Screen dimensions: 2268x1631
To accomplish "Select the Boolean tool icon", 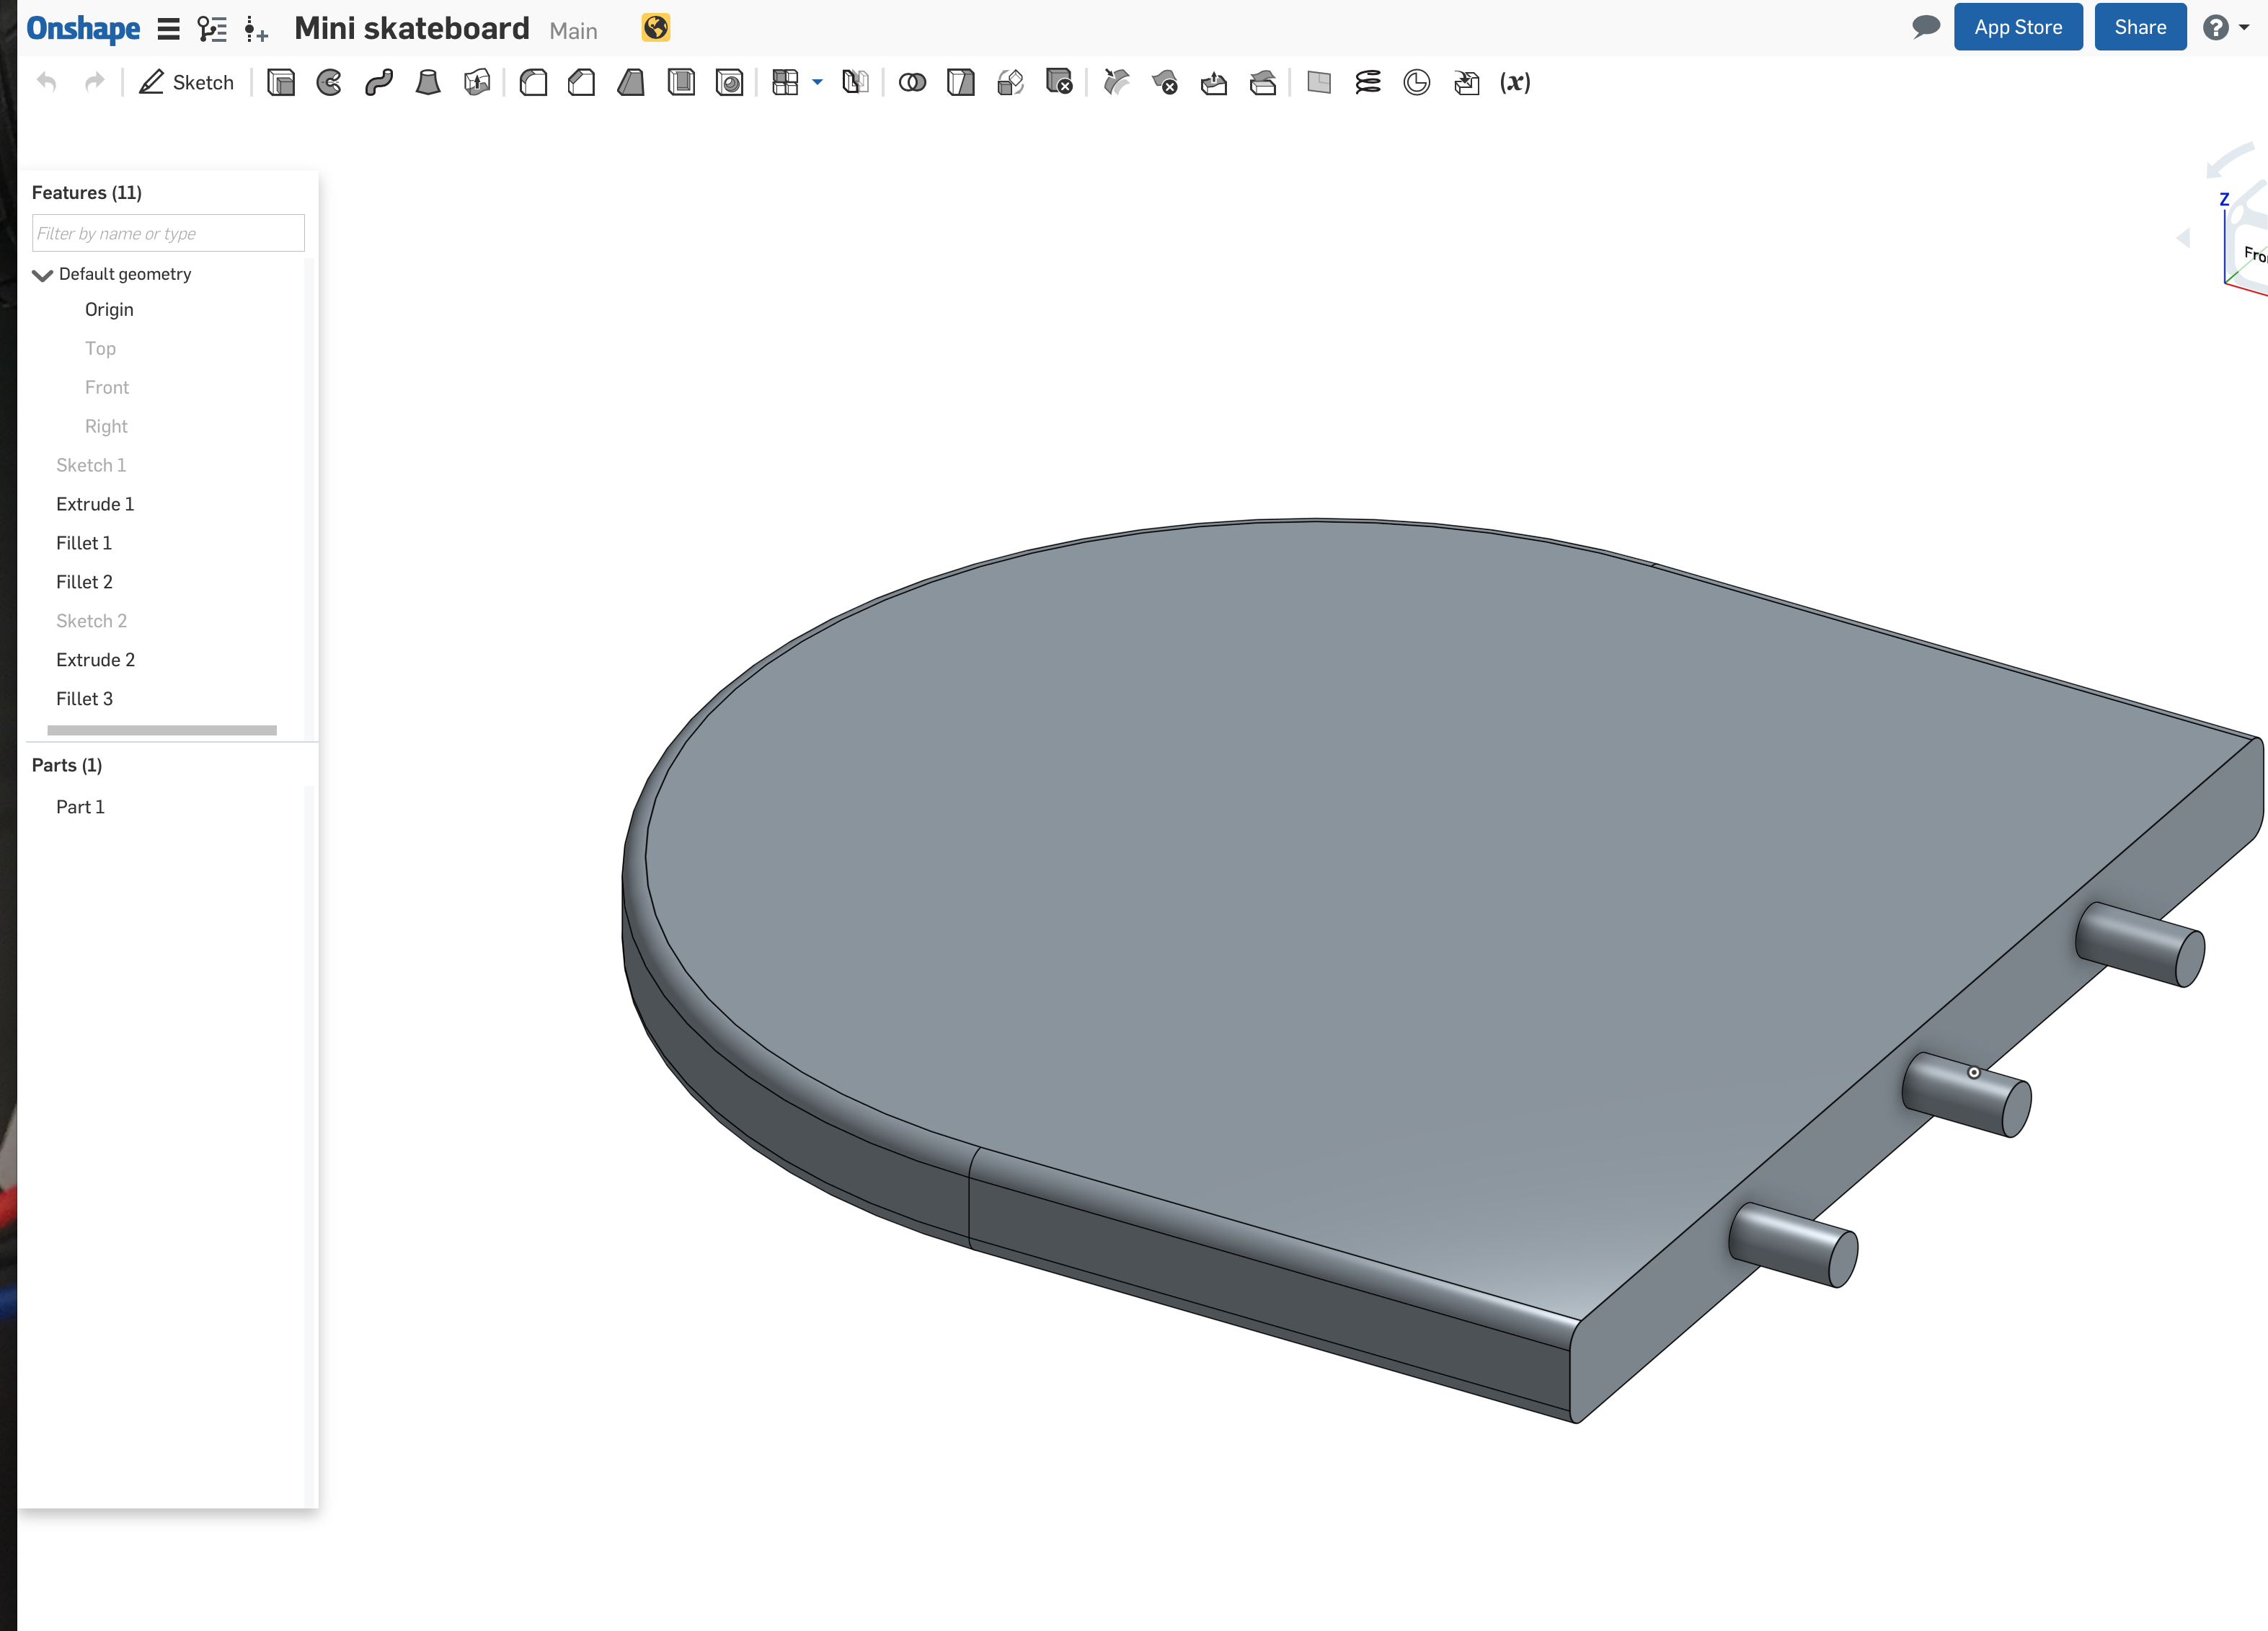I will pyautogui.click(x=914, y=83).
